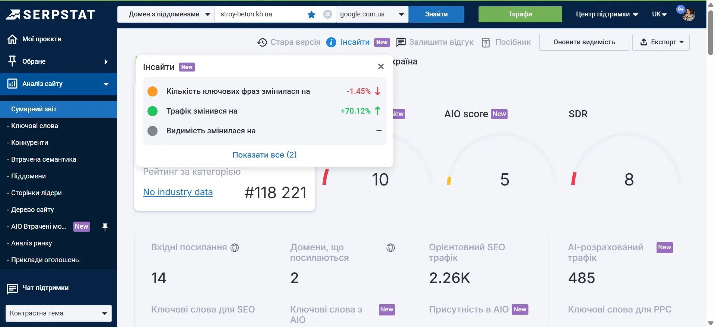The image size is (715, 327).
Task: Click the globe icon next to Вхідні посилання
Action: [235, 248]
